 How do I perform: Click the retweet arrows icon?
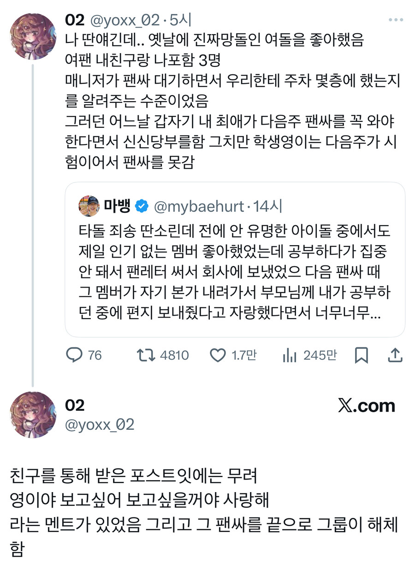coord(146,355)
